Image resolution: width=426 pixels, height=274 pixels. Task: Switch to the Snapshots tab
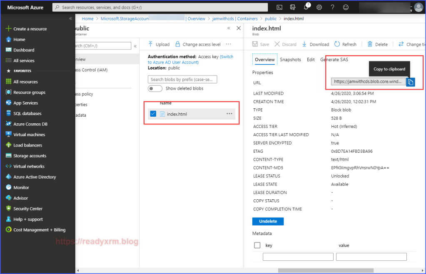[x=290, y=60]
